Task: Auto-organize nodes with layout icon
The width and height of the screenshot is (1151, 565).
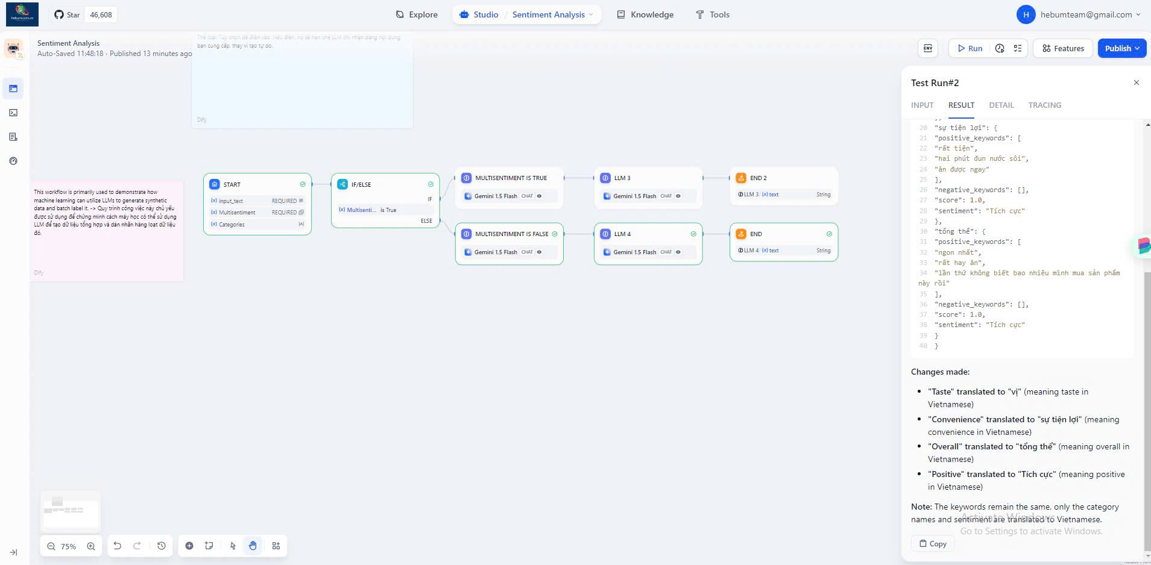Action: tap(276, 546)
